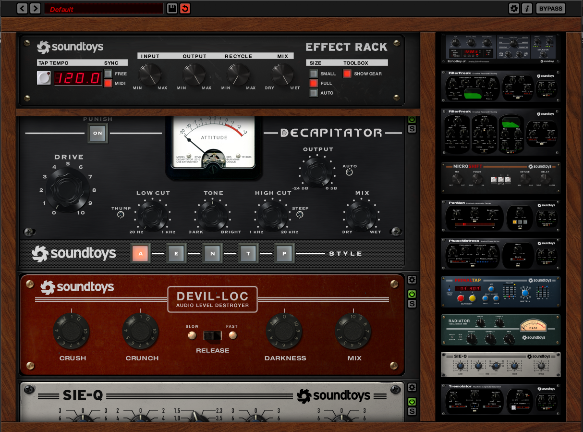
Task: Click the Effect Rack INPUT knob
Action: (x=150, y=74)
